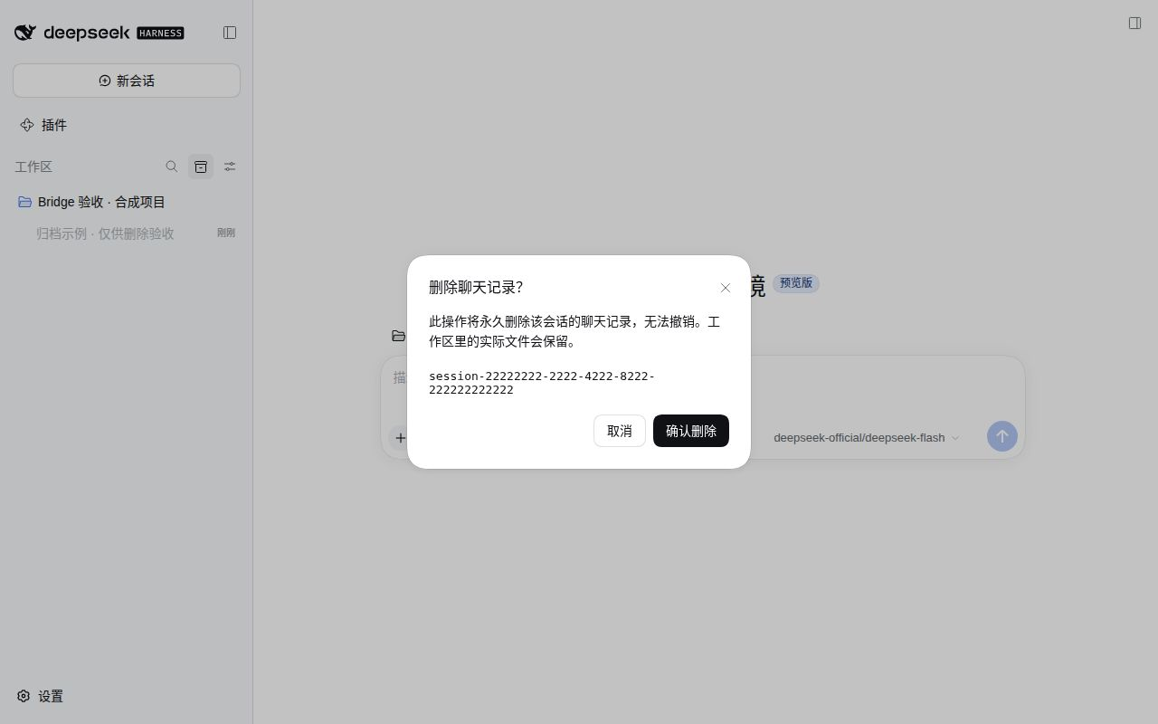Start a 新会话 new conversation

[127, 81]
